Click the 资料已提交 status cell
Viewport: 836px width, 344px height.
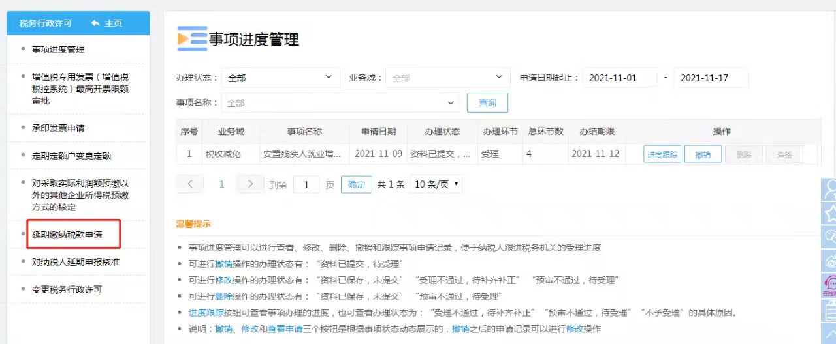click(x=441, y=154)
